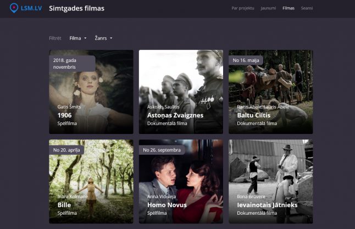355x229 pixels.
Task: Select the Baltu Ciltis film card
Action: pos(270,92)
